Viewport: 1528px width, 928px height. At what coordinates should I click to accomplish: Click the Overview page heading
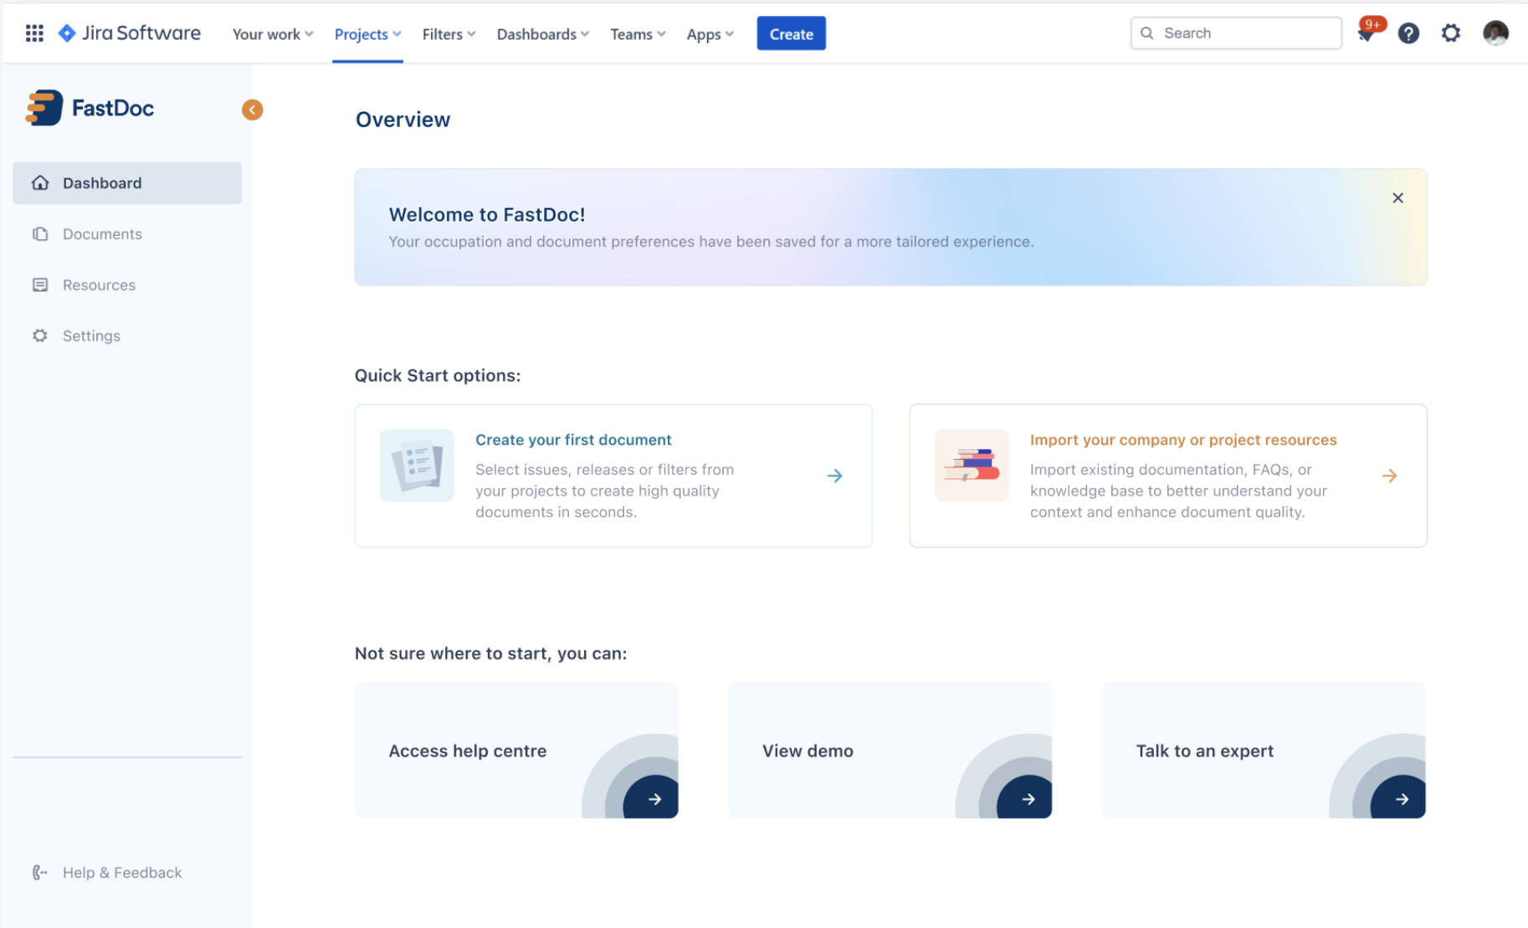(x=403, y=120)
